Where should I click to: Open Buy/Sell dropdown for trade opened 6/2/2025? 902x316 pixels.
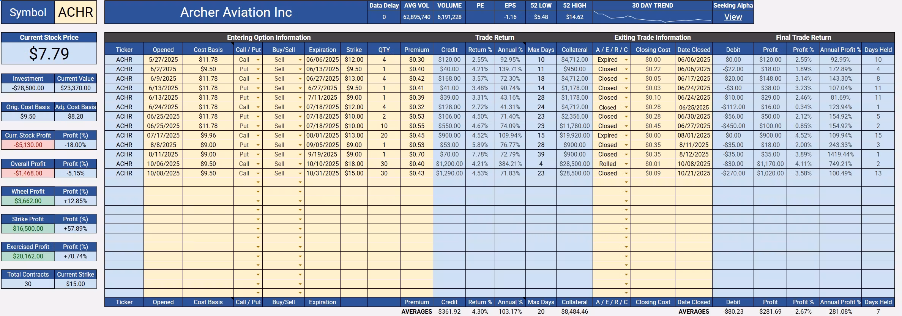point(300,69)
